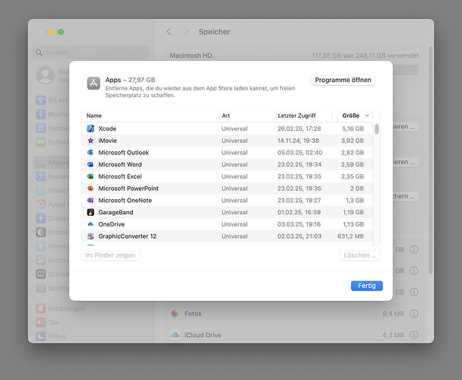Screen dimensions: 462x380
Task: Select the iMovie star icon
Action: [x=90, y=141]
